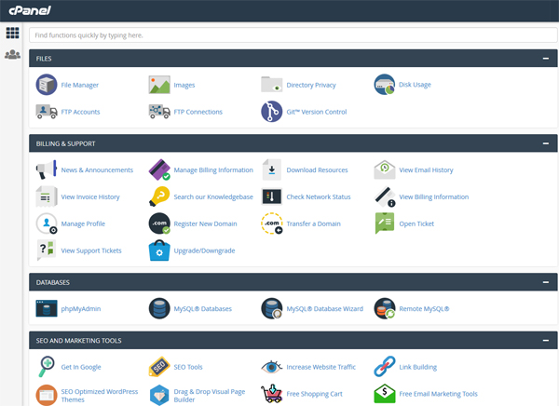The image size is (559, 406).
Task: Click the Disk Usage link
Action: [x=415, y=85]
